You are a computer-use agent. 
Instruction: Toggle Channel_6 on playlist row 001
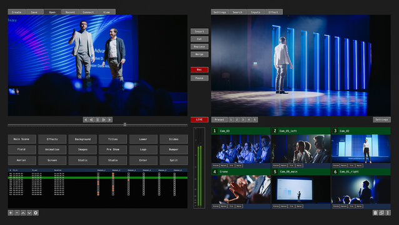click(175, 174)
